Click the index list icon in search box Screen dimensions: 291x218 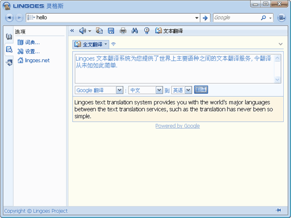pos(31,17)
